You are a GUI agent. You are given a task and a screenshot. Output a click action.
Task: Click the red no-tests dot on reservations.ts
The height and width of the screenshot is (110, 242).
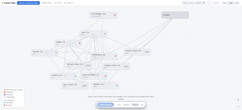[x=106, y=76]
